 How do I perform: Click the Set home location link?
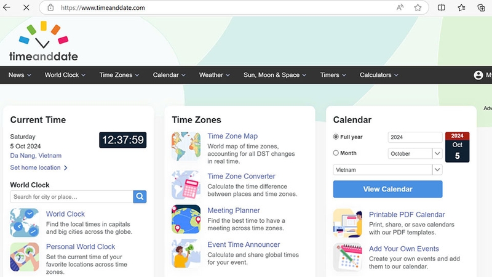[x=35, y=167]
